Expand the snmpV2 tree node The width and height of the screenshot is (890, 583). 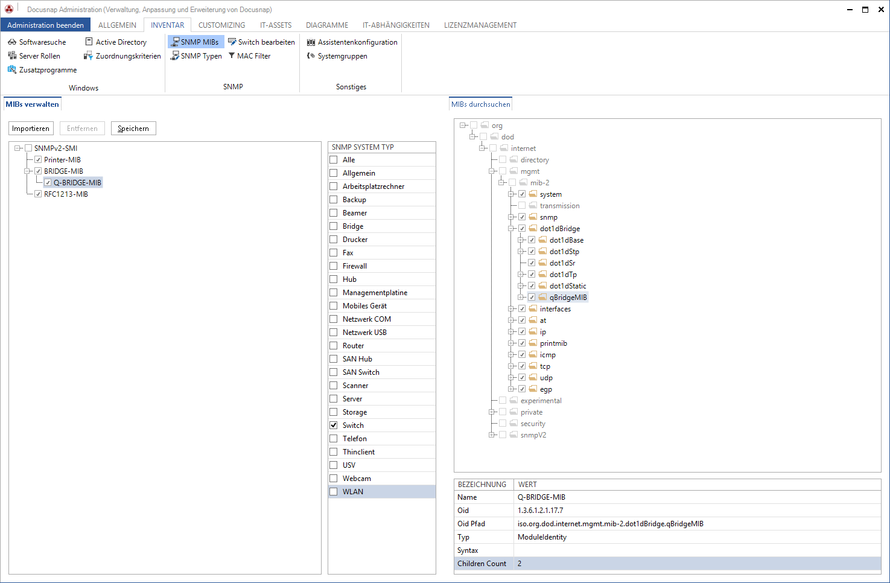coord(492,435)
